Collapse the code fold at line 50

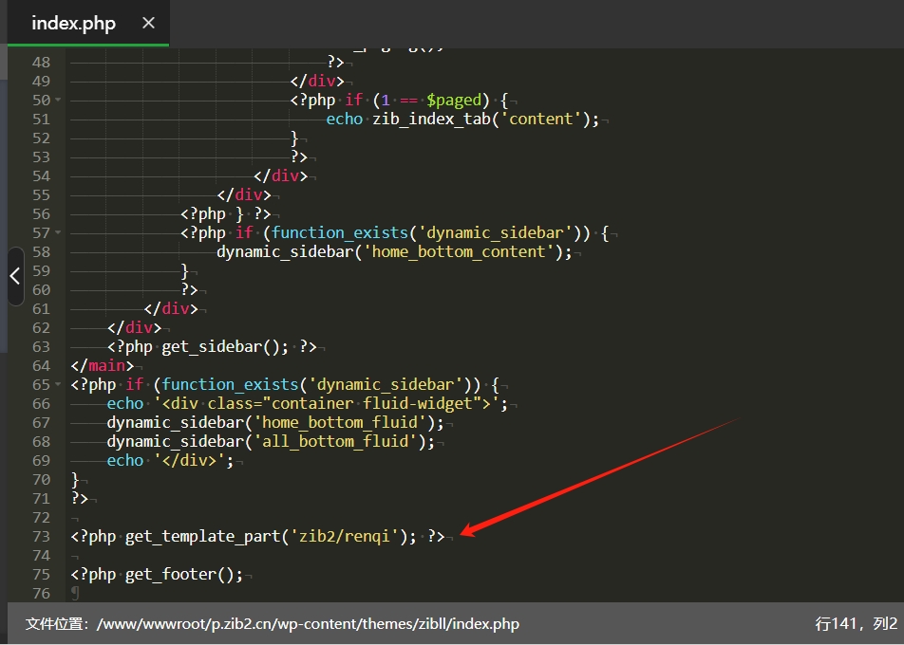58,100
